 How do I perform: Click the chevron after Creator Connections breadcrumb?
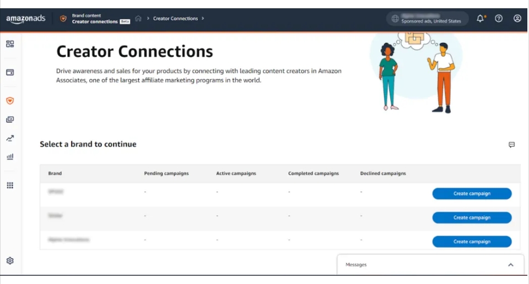pyautogui.click(x=203, y=18)
